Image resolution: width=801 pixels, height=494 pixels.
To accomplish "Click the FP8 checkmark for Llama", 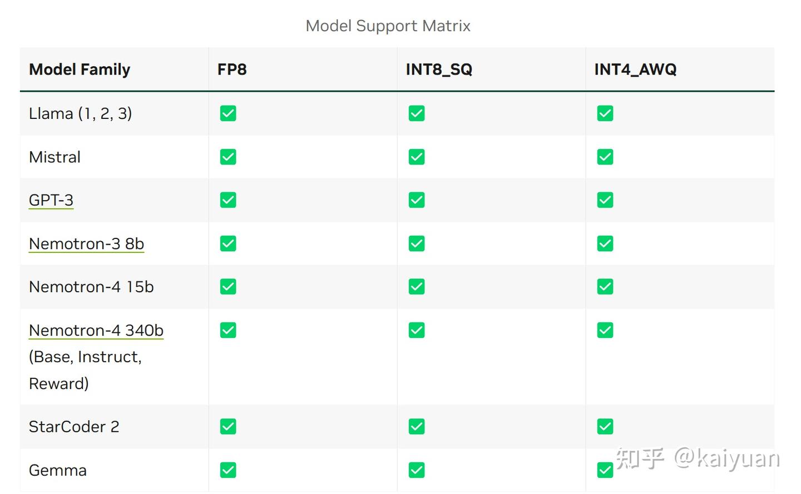I will [x=228, y=113].
